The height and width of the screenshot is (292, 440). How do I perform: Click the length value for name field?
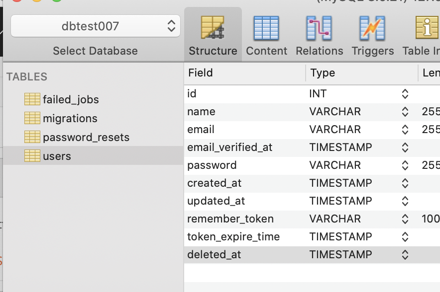[430, 111]
